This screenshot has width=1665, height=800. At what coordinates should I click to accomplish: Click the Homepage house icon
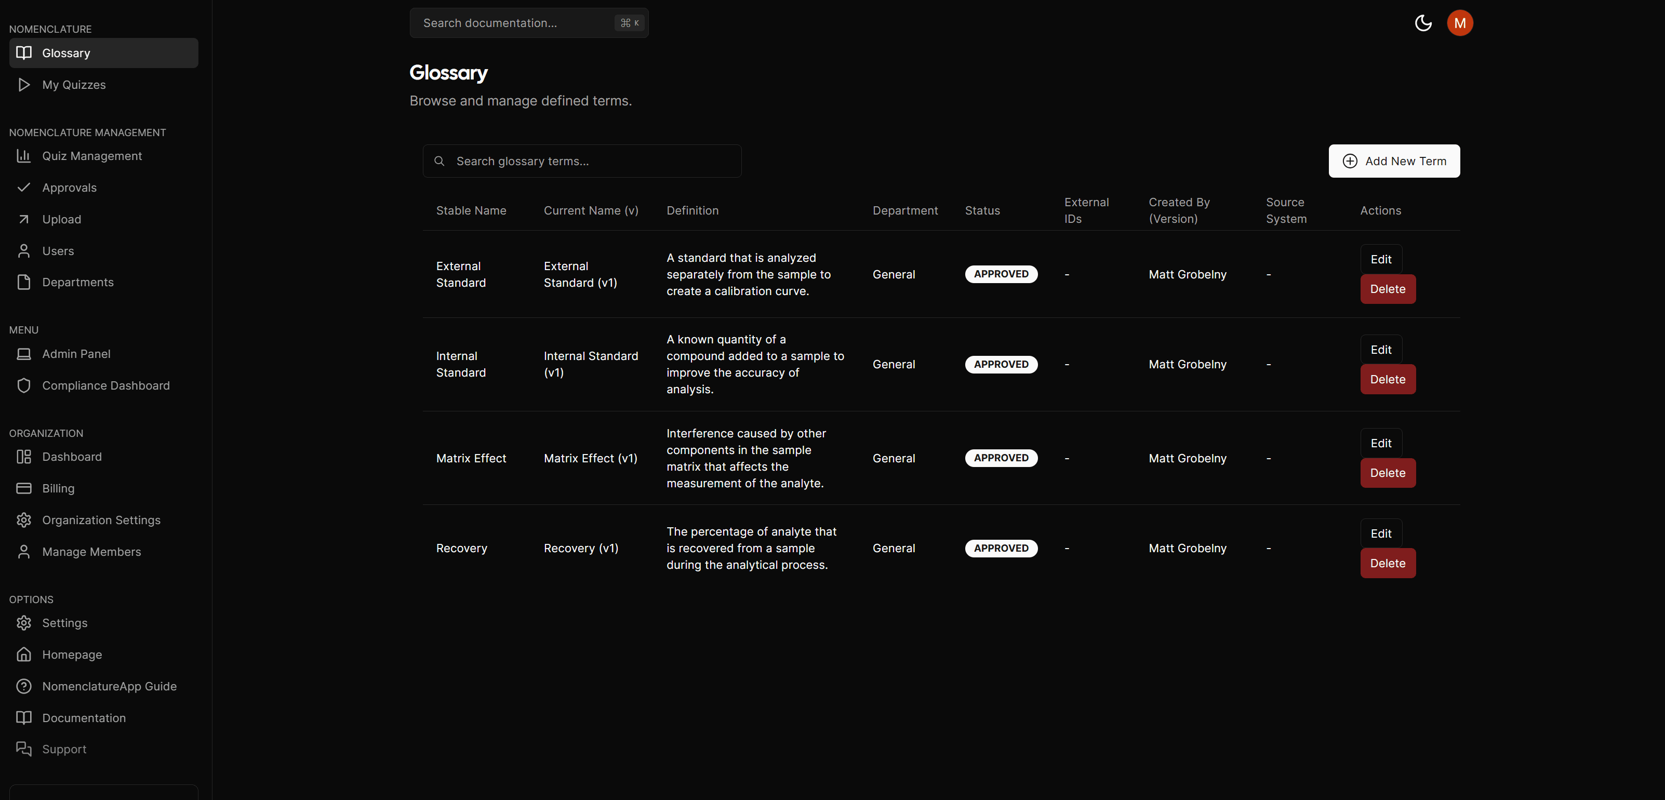click(24, 654)
